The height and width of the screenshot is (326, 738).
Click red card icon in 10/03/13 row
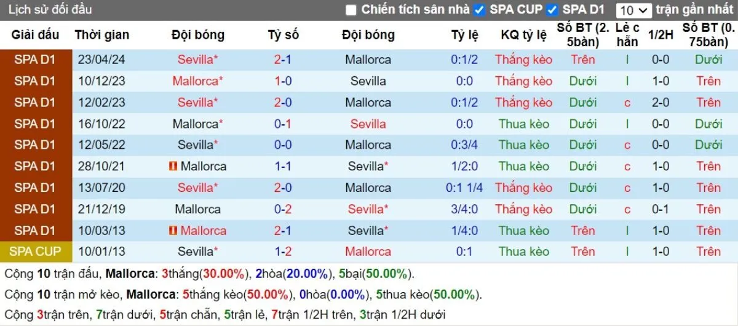[173, 231]
